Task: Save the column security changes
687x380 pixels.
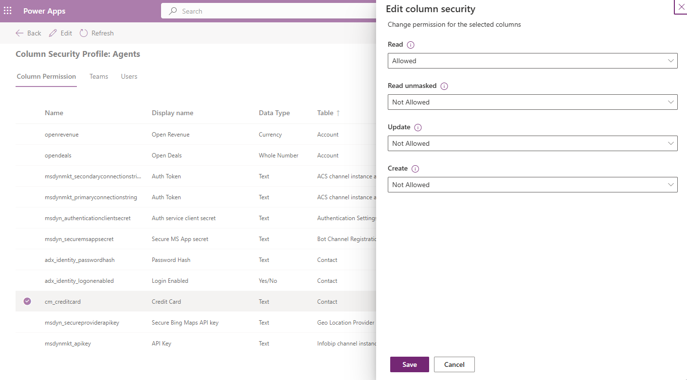Action: (x=409, y=364)
